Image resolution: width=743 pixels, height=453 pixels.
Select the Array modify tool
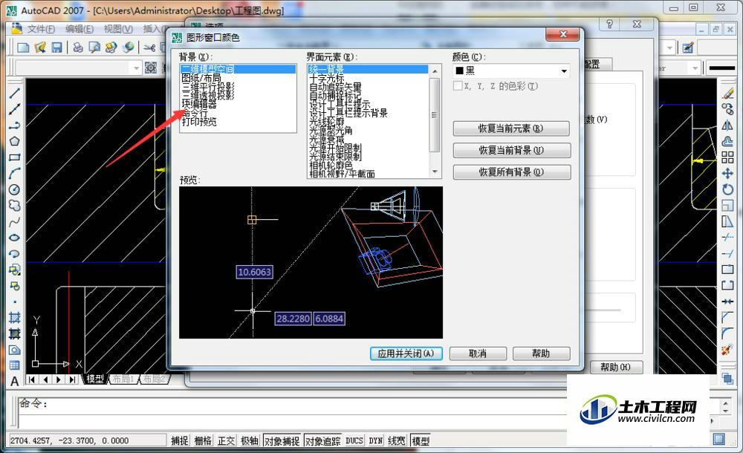pyautogui.click(x=728, y=157)
